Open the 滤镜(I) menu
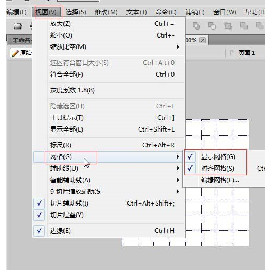265x270 pixels. point(195,12)
